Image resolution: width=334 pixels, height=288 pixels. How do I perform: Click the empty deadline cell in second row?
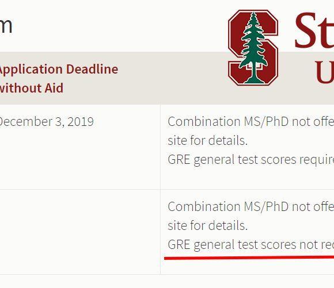click(80, 232)
